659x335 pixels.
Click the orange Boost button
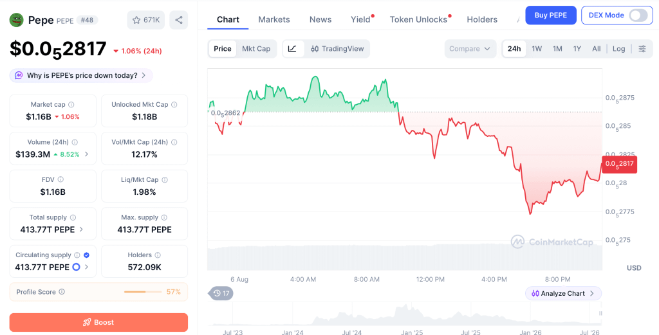98,322
